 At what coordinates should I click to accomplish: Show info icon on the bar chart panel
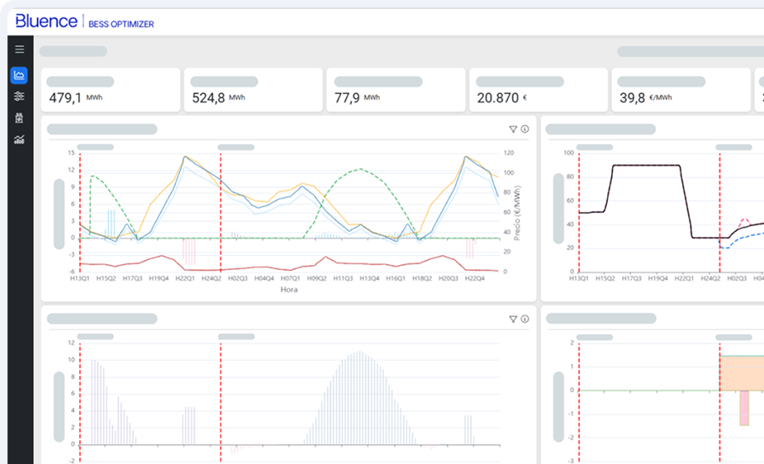tap(524, 319)
